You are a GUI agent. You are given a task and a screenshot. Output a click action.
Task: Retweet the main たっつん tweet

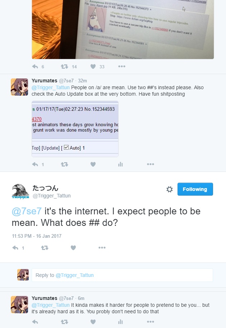coord(45,248)
